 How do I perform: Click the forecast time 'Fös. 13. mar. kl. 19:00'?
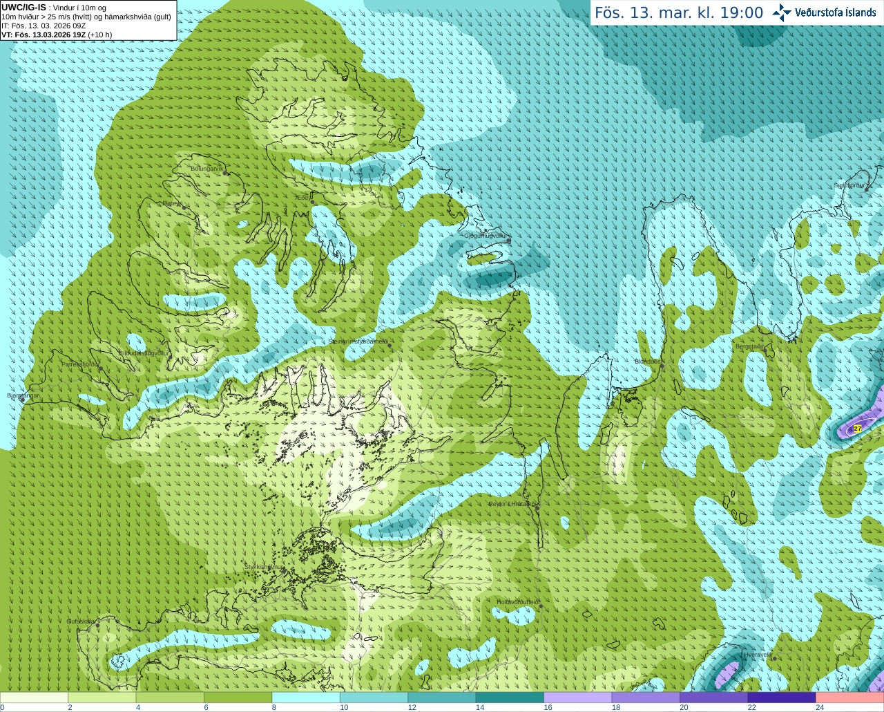(x=679, y=12)
